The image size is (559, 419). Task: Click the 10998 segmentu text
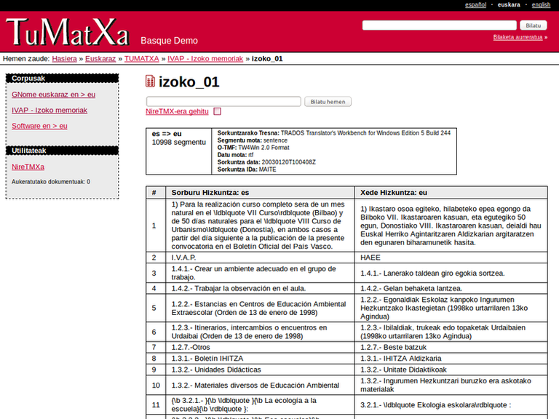pyautogui.click(x=179, y=142)
